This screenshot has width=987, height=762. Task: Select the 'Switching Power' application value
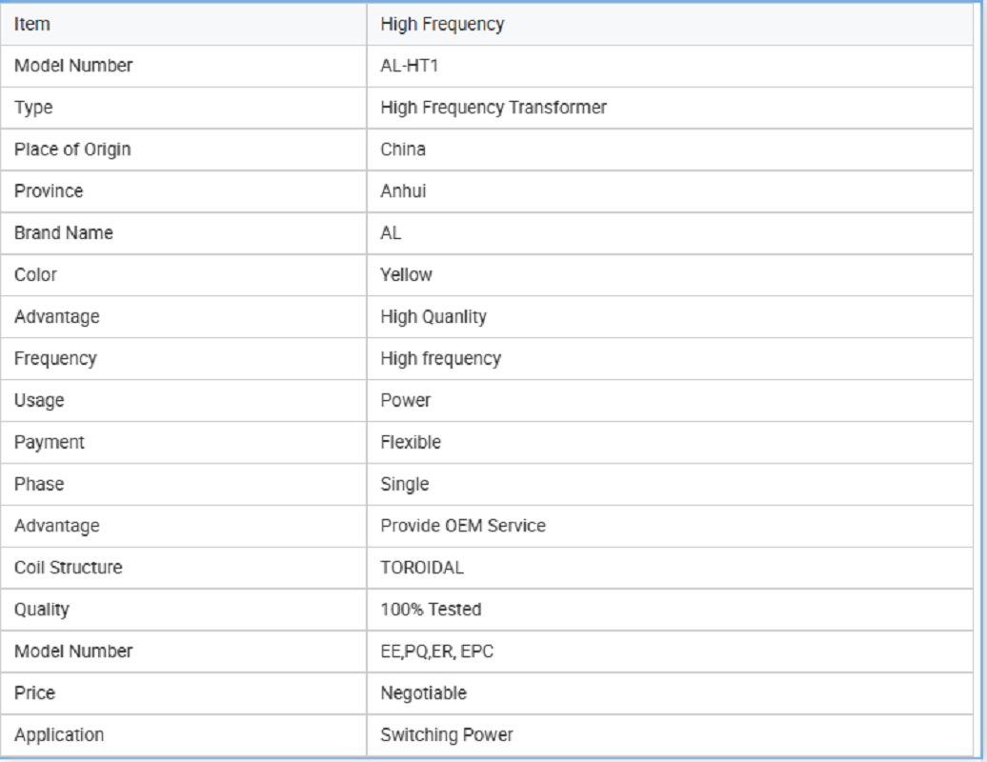[x=447, y=735]
